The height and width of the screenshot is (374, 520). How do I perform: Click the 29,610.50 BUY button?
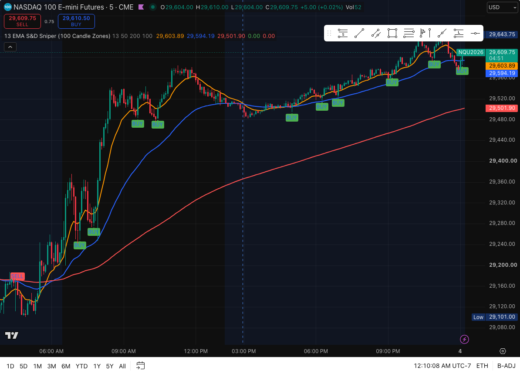(x=76, y=21)
